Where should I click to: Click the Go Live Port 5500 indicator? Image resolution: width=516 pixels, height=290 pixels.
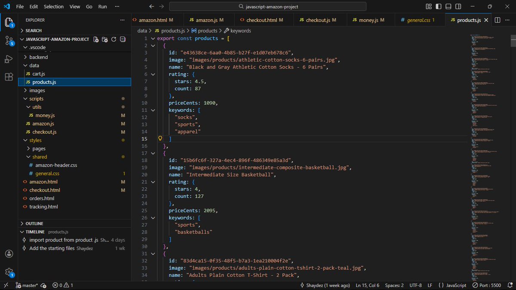(487, 285)
